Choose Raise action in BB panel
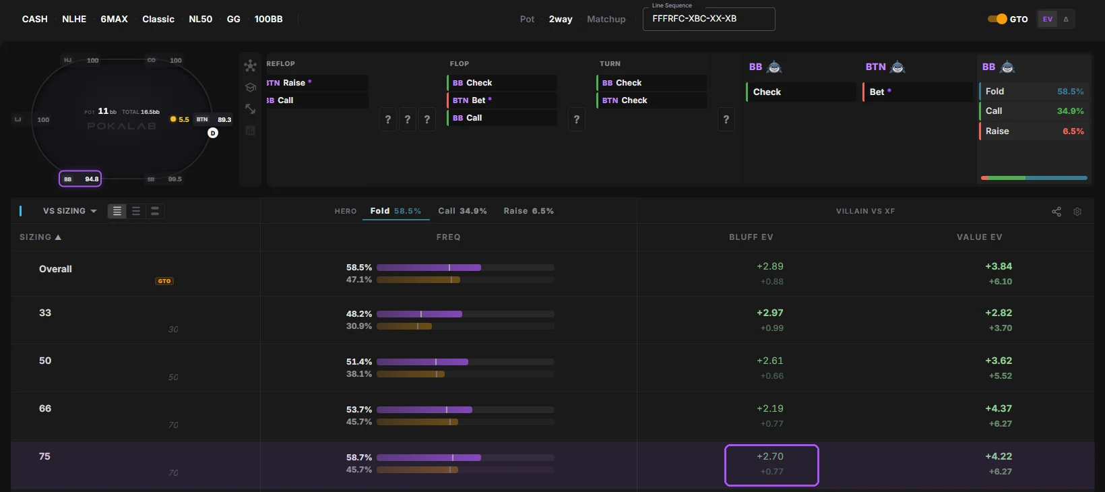 click(1034, 131)
